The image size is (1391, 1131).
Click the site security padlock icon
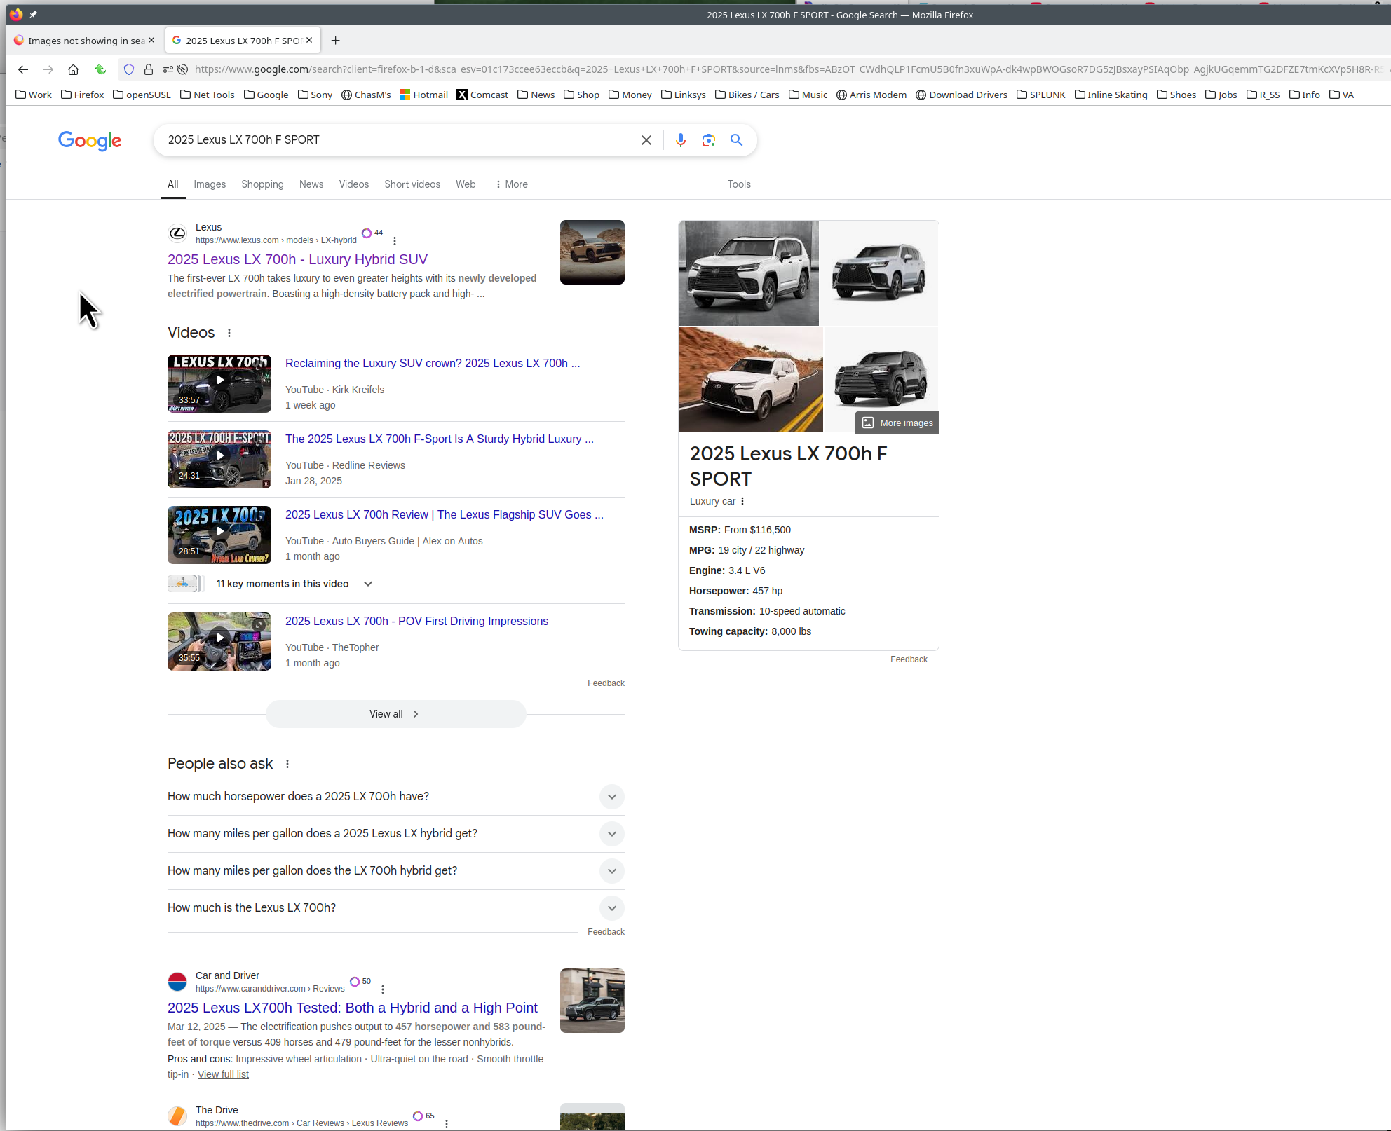click(149, 69)
